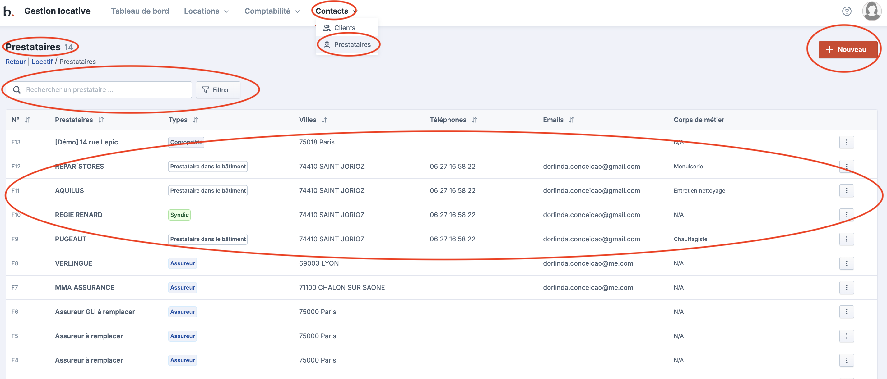Click the help question mark icon
Screen dimensions: 887x379
click(x=846, y=11)
